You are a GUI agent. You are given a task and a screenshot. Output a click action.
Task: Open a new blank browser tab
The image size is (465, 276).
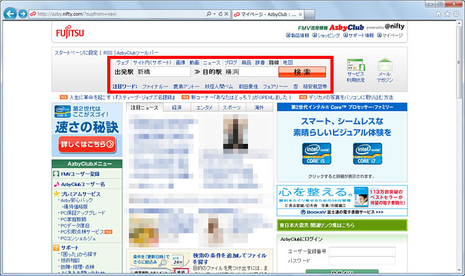coord(309,14)
